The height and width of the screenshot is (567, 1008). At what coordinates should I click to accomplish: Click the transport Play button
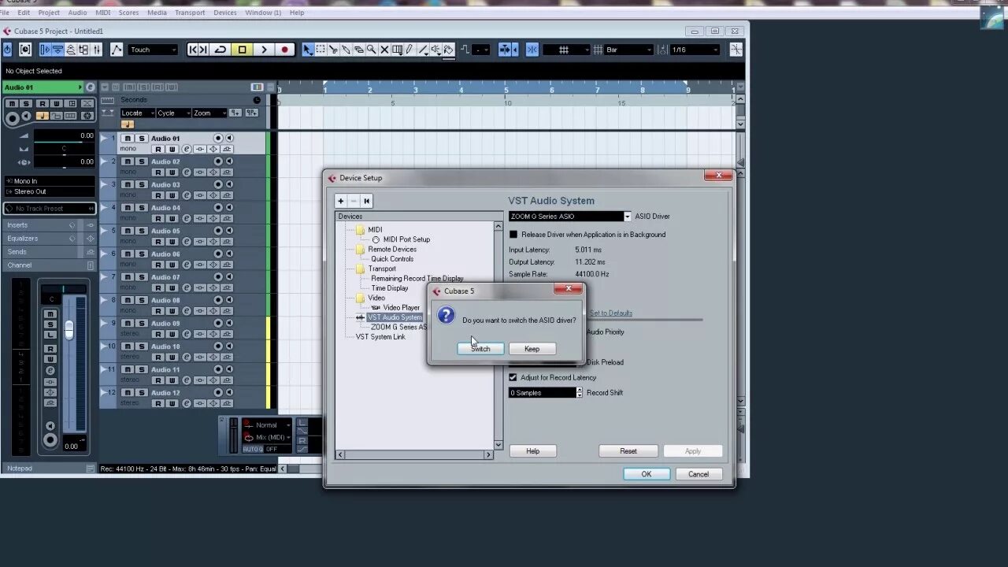point(264,50)
